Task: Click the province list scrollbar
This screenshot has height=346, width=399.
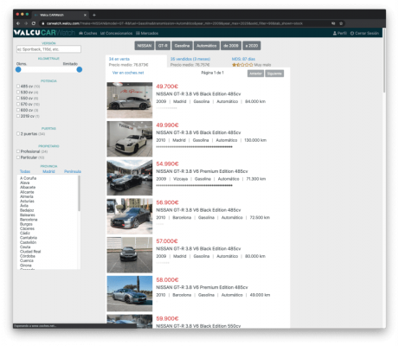Action: click(79, 193)
